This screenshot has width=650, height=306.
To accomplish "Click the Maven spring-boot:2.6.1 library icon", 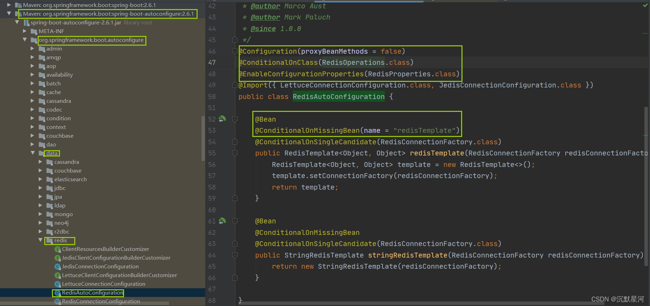I will (x=18, y=5).
